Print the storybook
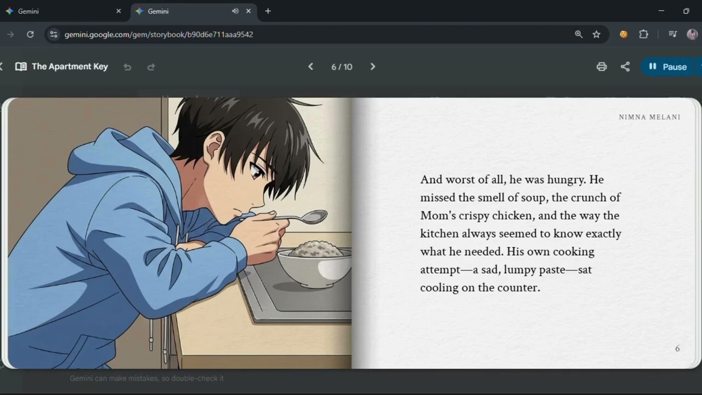Screen dimensions: 702x395 point(602,66)
